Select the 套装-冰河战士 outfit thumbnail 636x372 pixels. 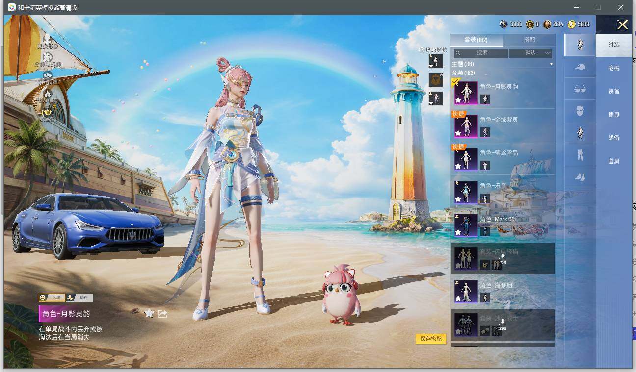coord(466,324)
